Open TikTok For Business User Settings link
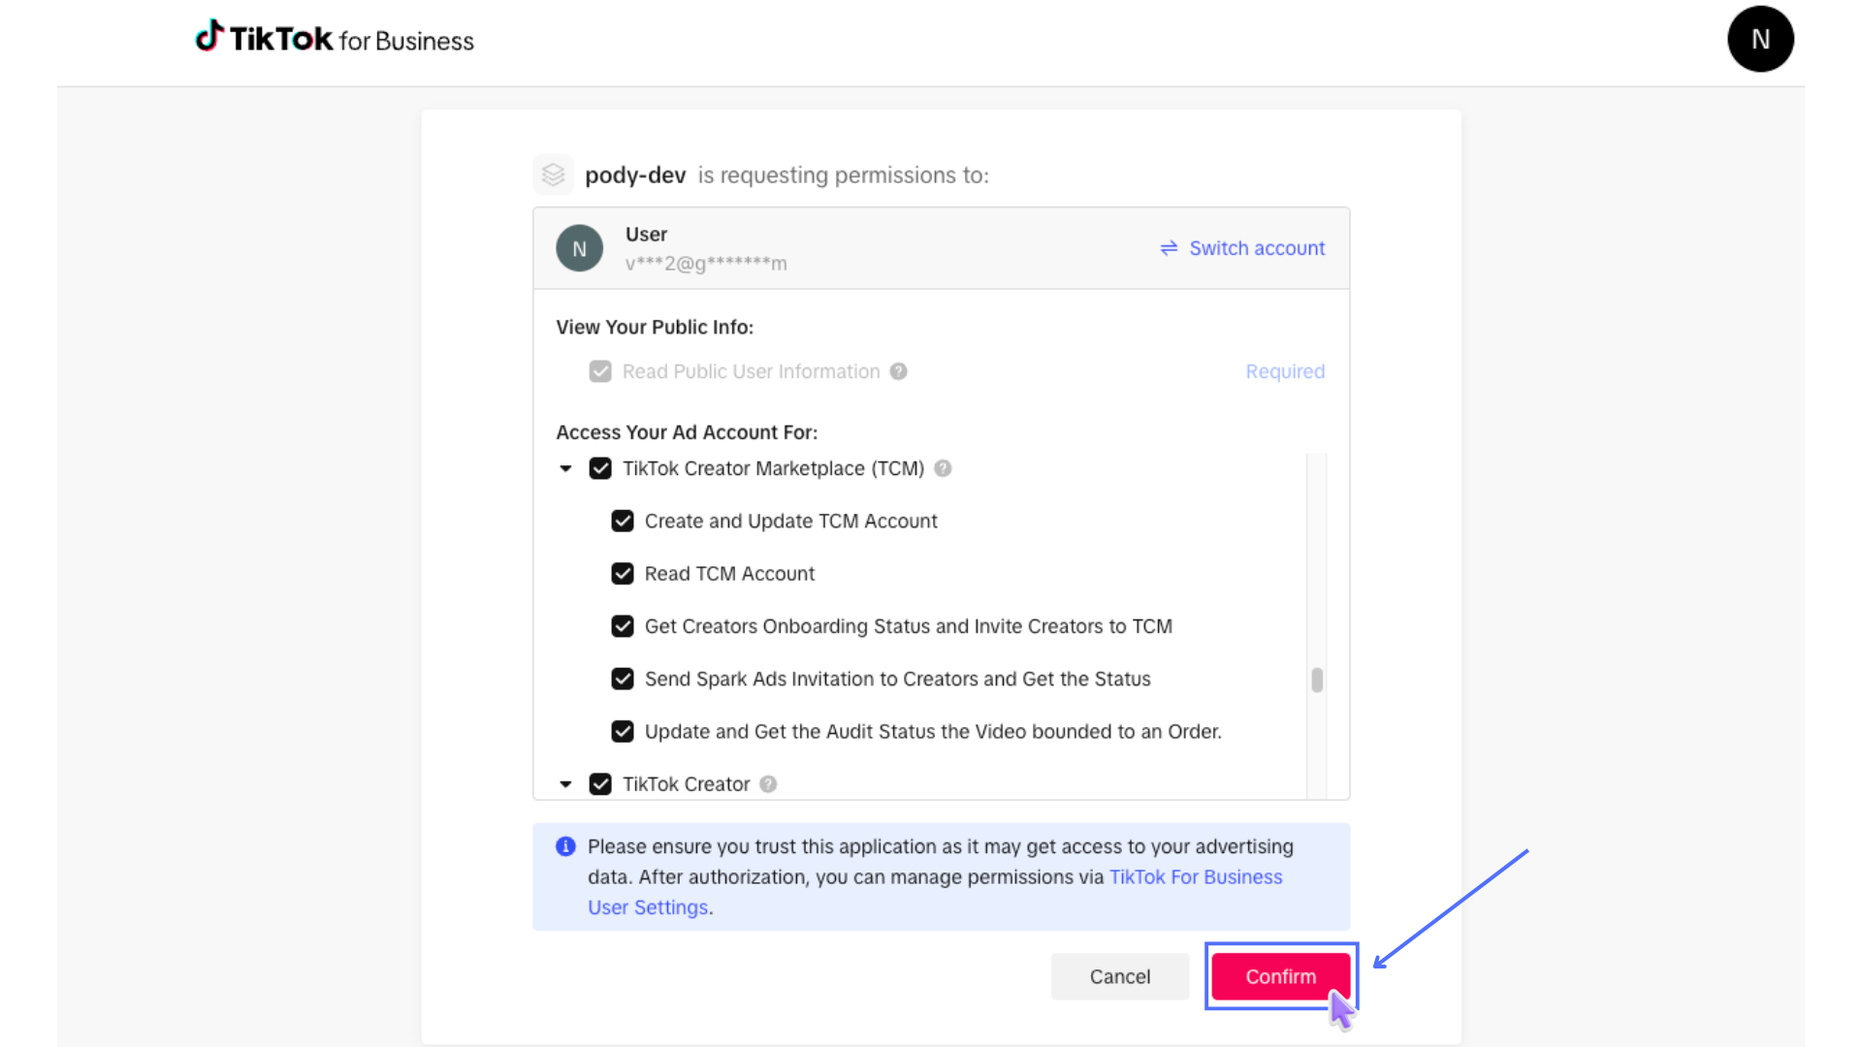Screen dimensions: 1862x1047 tap(1195, 877)
